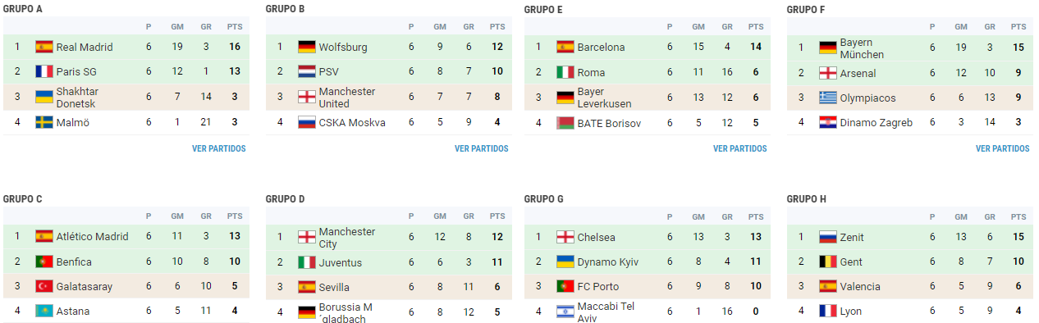Click the Spain flag beside Real Madrid
The height and width of the screenshot is (323, 1039).
pyautogui.click(x=44, y=47)
